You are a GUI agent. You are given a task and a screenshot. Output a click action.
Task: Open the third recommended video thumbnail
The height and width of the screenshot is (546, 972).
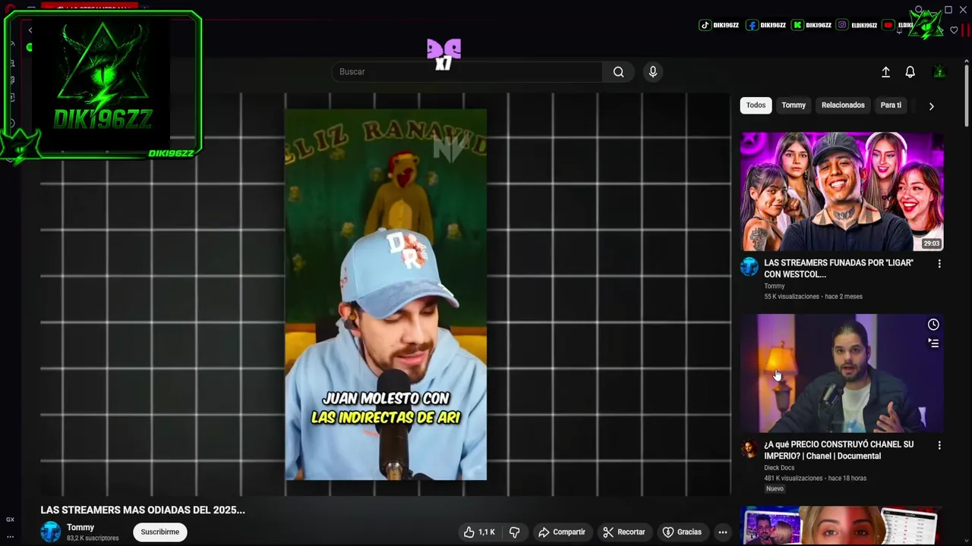842,526
